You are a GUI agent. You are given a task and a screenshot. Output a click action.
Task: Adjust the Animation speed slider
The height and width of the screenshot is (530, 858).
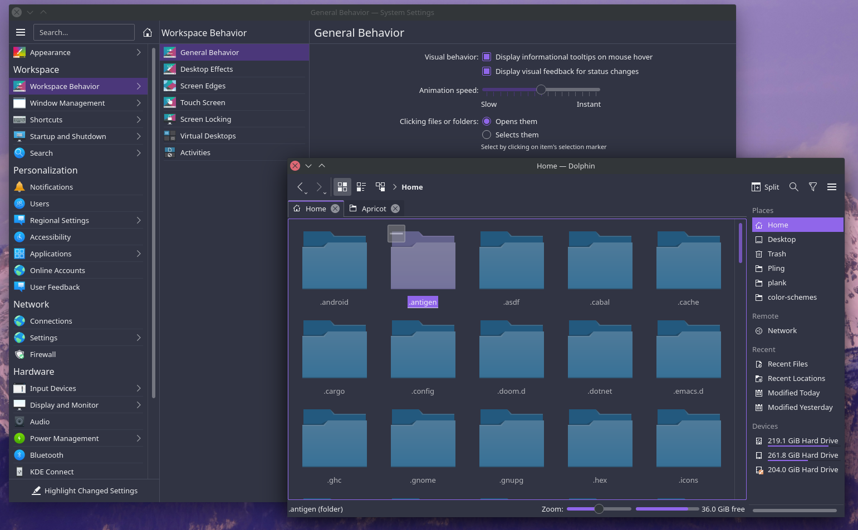point(541,90)
